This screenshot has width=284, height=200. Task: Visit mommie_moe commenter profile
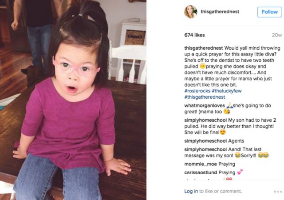pos(201,164)
